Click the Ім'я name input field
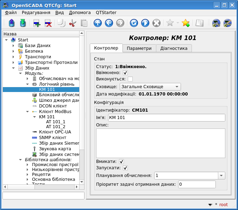The width and height of the screenshot is (238, 210). 166,118
